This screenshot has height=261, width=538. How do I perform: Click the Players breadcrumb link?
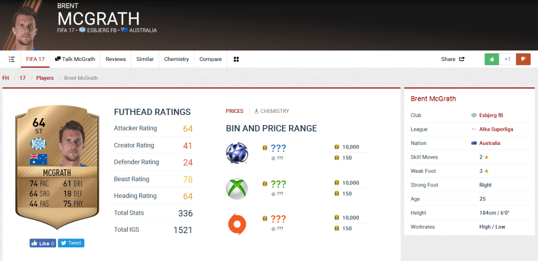45,78
